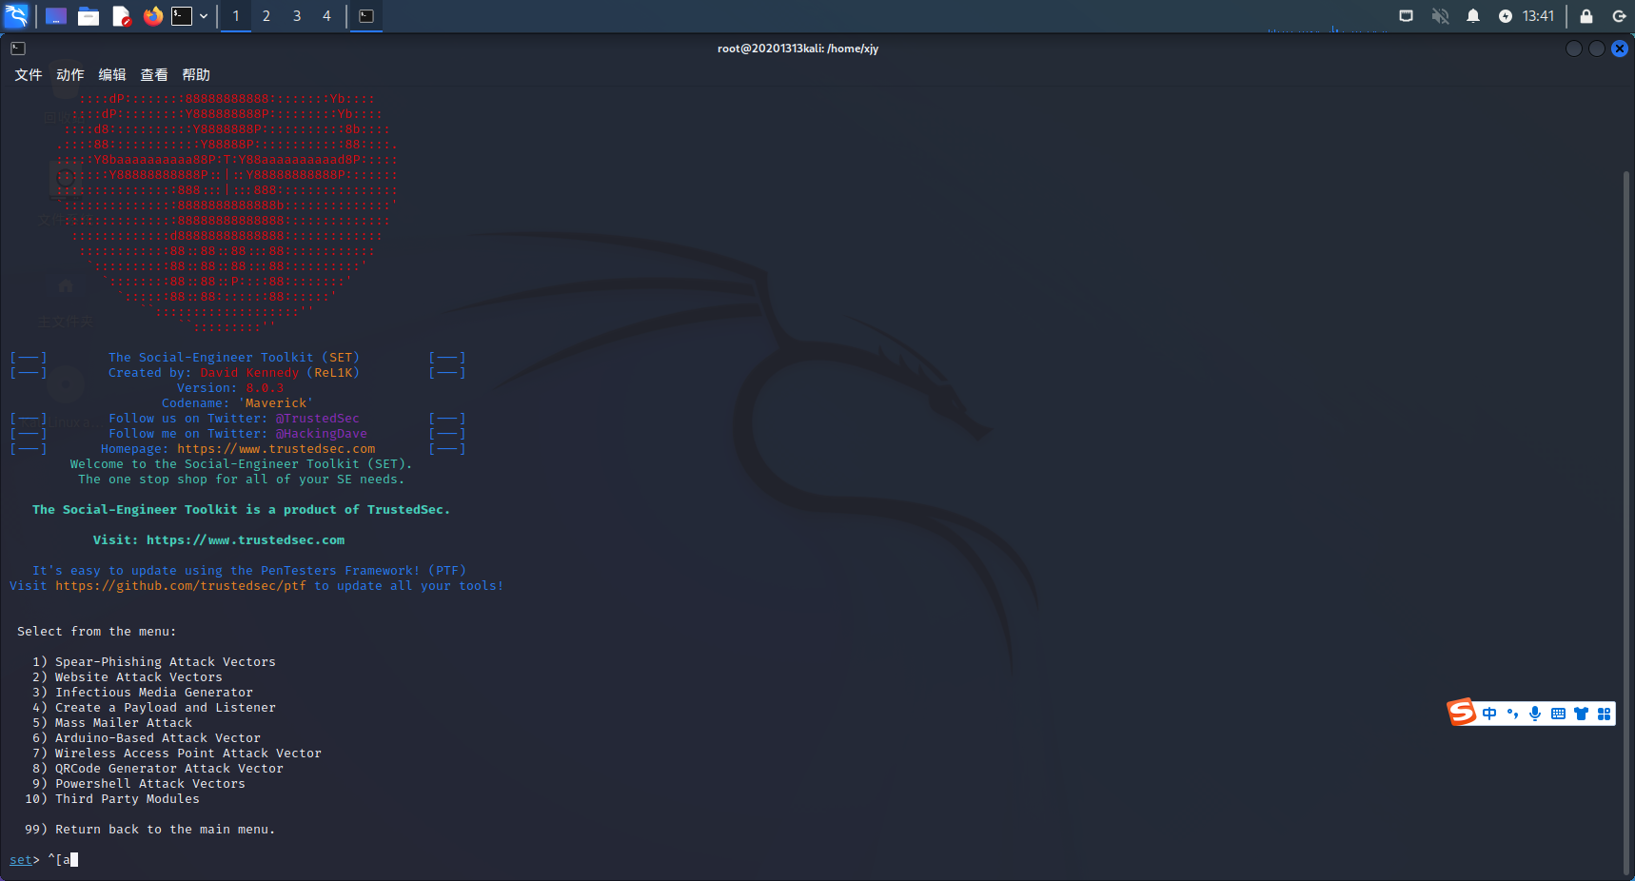Select the terminal window button in taskbar
Screen dimensions: 1635x881
(366, 16)
